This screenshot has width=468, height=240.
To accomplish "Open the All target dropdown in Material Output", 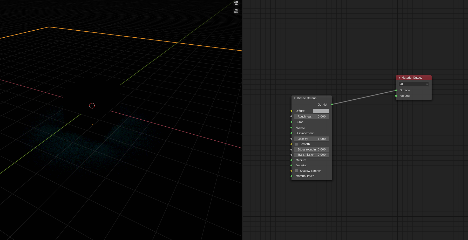I will pyautogui.click(x=414, y=84).
